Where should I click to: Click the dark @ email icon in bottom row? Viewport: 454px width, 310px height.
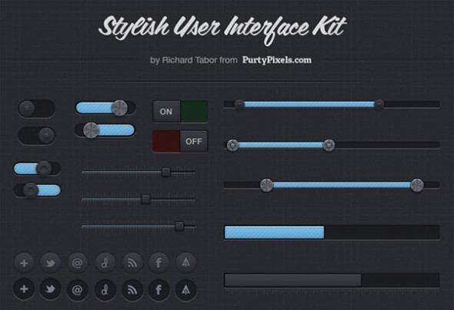(x=77, y=289)
